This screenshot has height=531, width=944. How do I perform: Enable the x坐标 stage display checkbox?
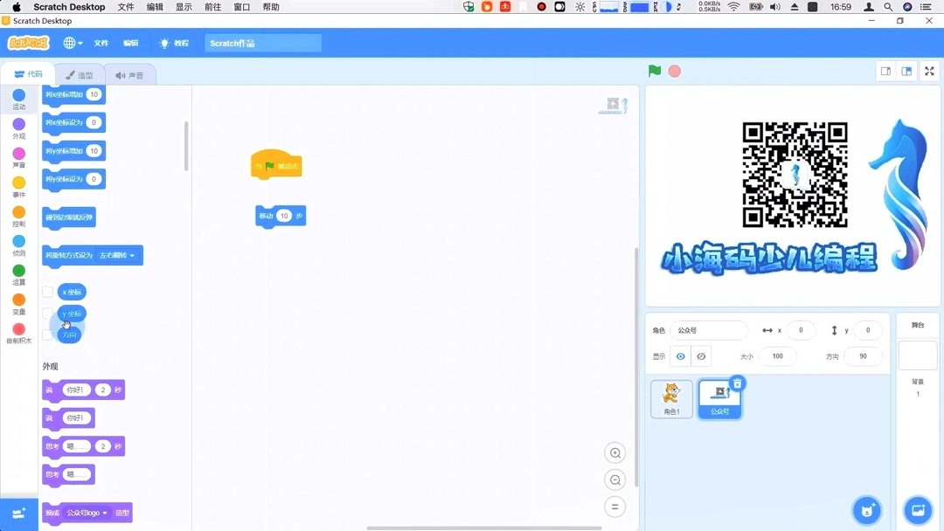click(49, 292)
